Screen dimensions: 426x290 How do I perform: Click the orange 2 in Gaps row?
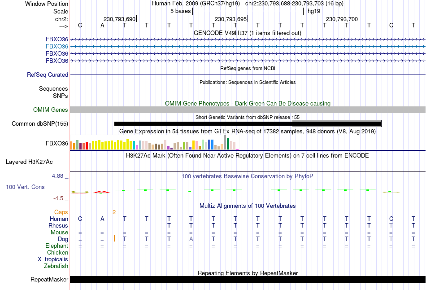tap(114, 212)
